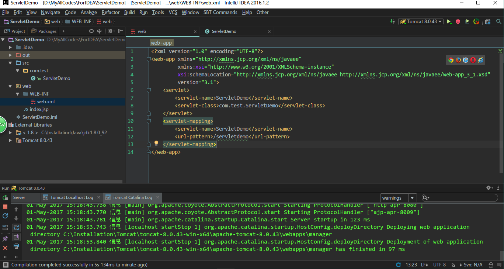Fold the servlet tag on line 6

(149, 90)
